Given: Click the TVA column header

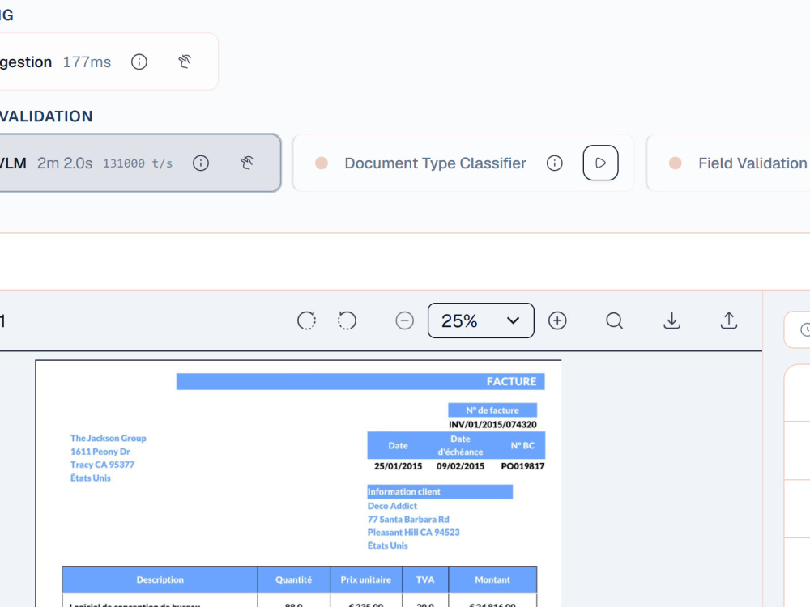Looking at the screenshot, I should click(425, 579).
